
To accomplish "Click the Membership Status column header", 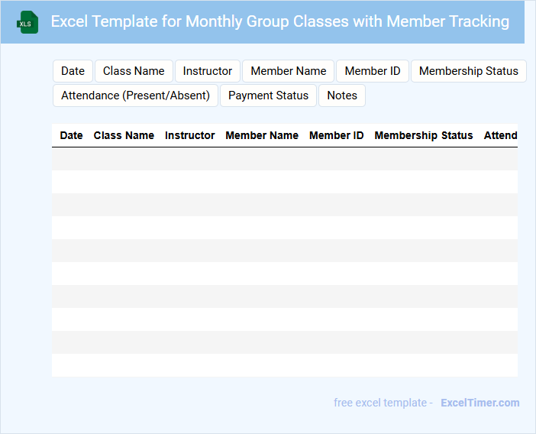I will pyautogui.click(x=424, y=135).
